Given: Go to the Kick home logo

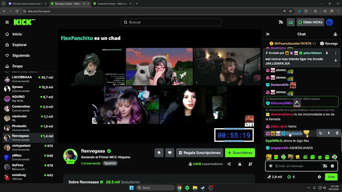Looking at the screenshot, I should (24, 22).
